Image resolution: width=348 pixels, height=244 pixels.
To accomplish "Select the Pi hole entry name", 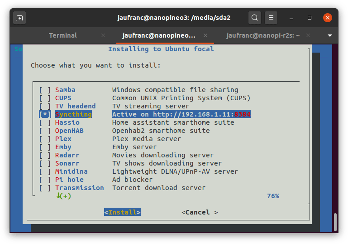I will [69, 180].
